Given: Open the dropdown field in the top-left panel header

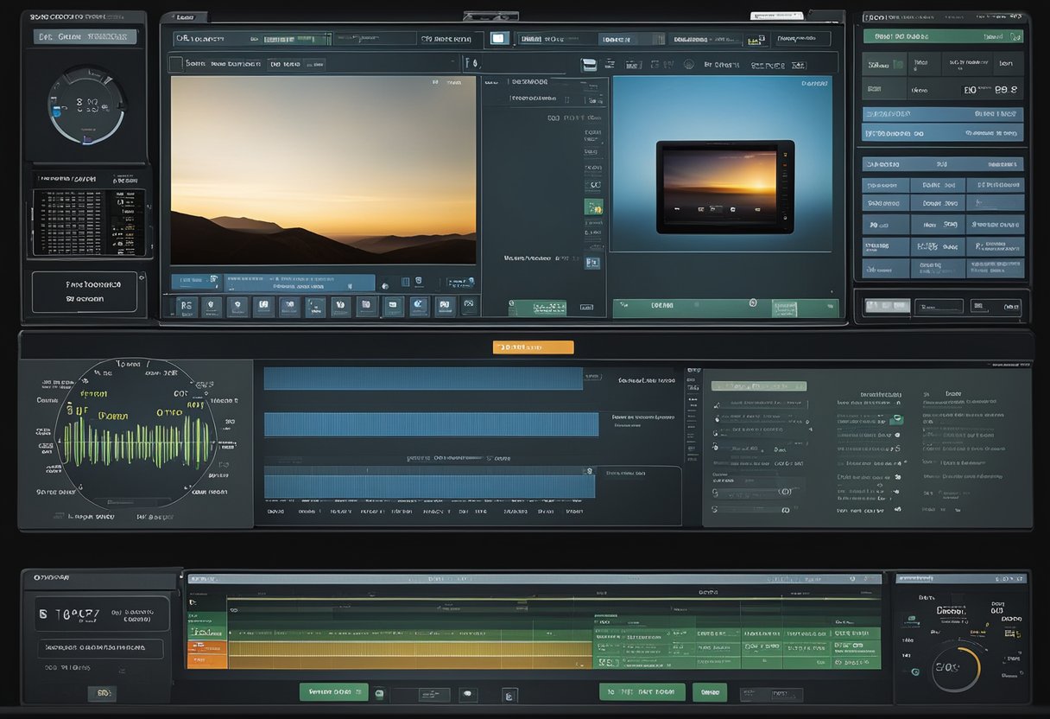Looking at the screenshot, I should (85, 36).
